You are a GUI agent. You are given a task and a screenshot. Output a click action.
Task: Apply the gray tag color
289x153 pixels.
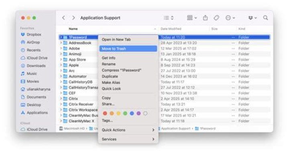point(145,113)
